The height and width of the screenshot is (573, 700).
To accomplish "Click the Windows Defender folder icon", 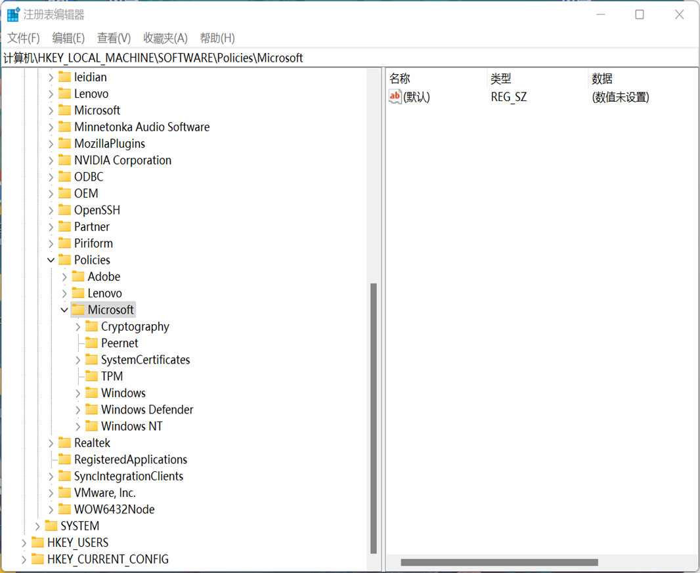I will (x=91, y=409).
